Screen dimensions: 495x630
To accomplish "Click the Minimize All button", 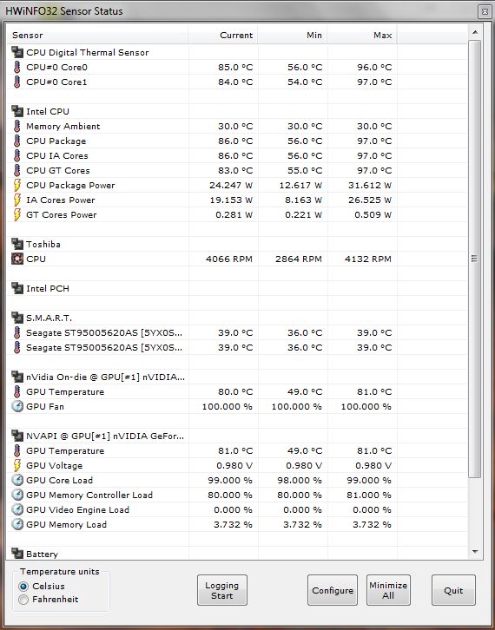I will (388, 590).
